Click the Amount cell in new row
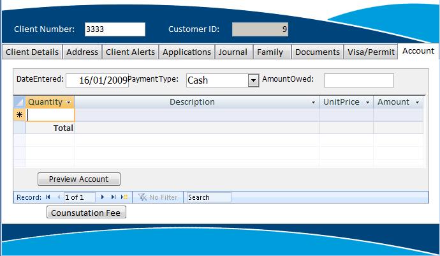The height and width of the screenshot is (256, 440). coord(398,115)
